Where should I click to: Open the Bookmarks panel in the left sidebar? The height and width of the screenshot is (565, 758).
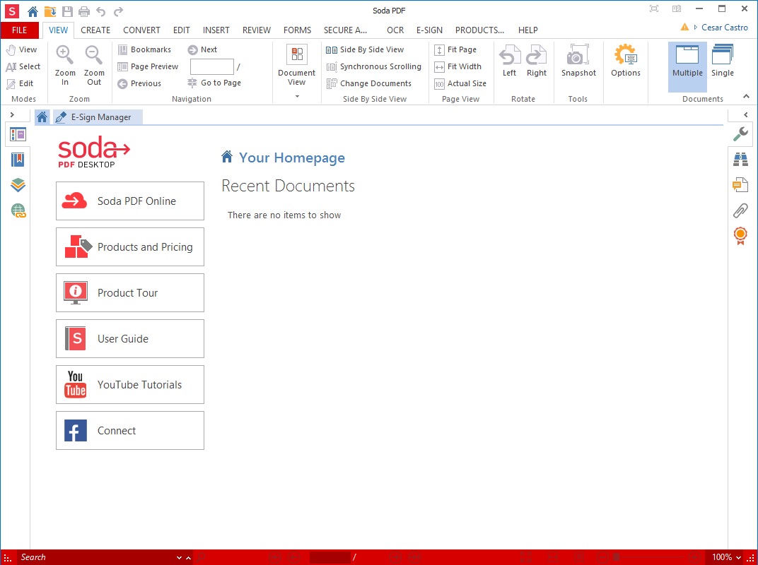pyautogui.click(x=17, y=159)
